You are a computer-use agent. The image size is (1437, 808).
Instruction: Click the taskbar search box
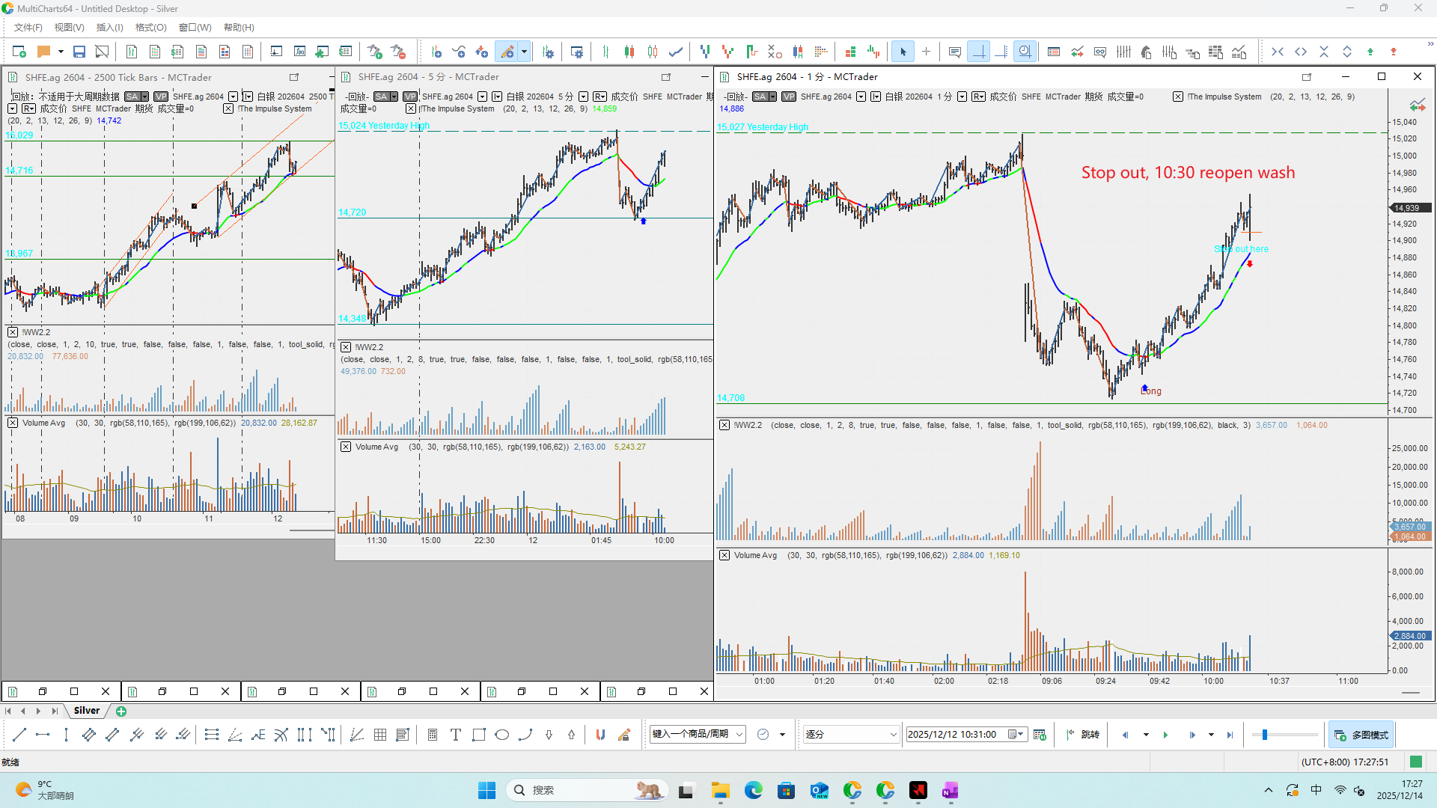click(585, 790)
